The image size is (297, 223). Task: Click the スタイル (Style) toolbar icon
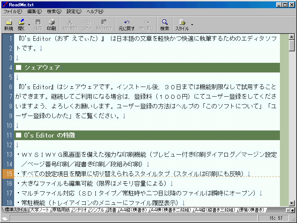pos(182,25)
